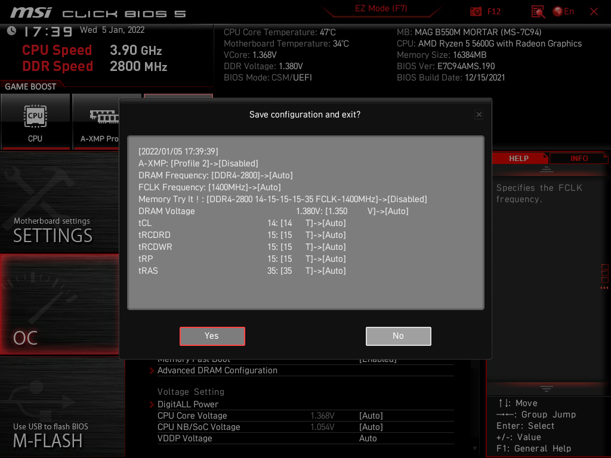Click the clock icon next to the time

(x=12, y=31)
